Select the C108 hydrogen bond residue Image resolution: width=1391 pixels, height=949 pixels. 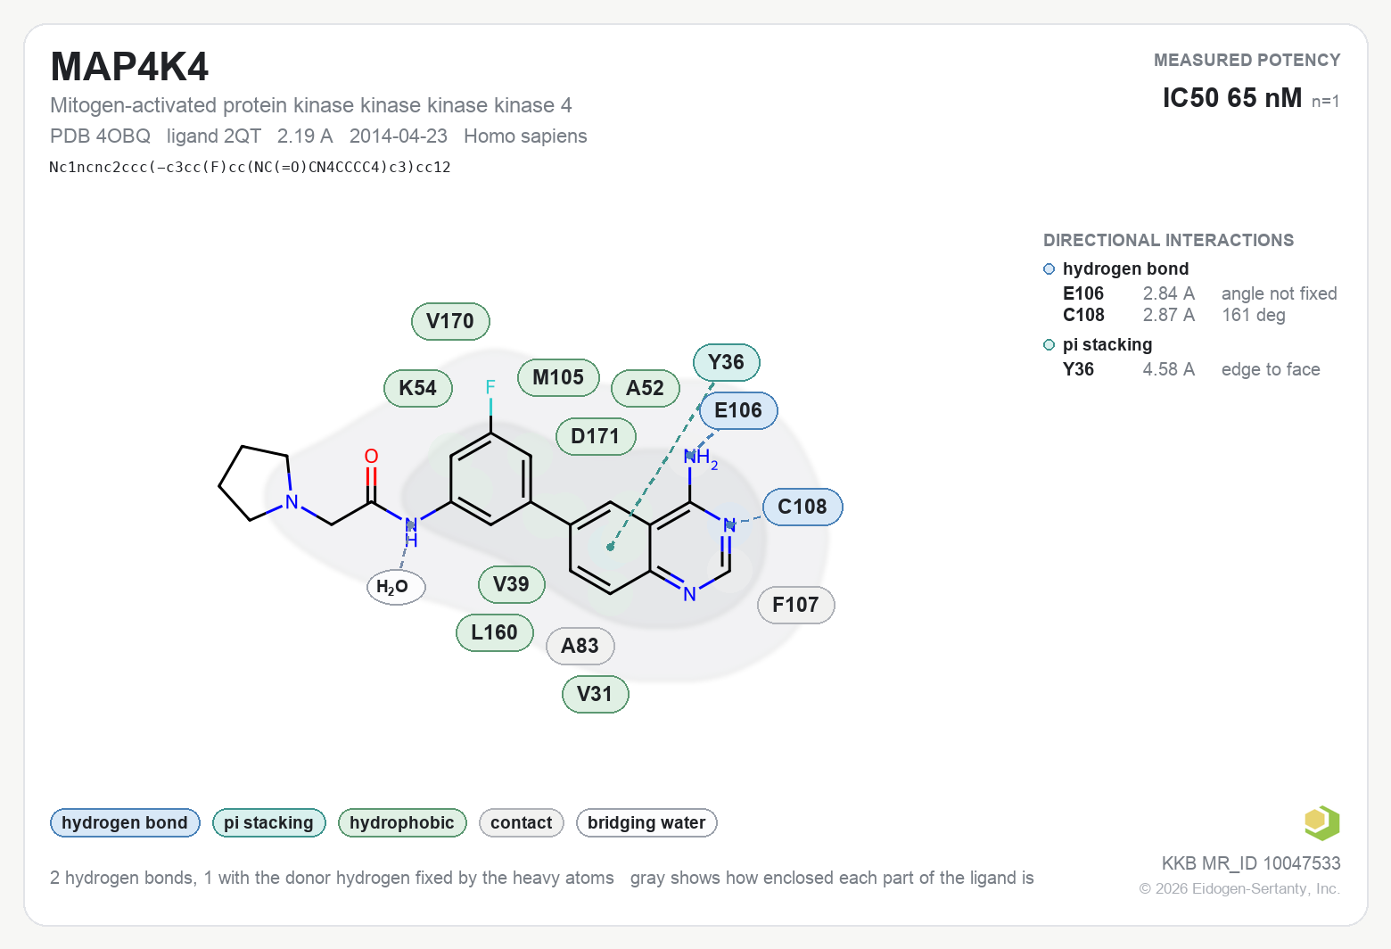[802, 507]
